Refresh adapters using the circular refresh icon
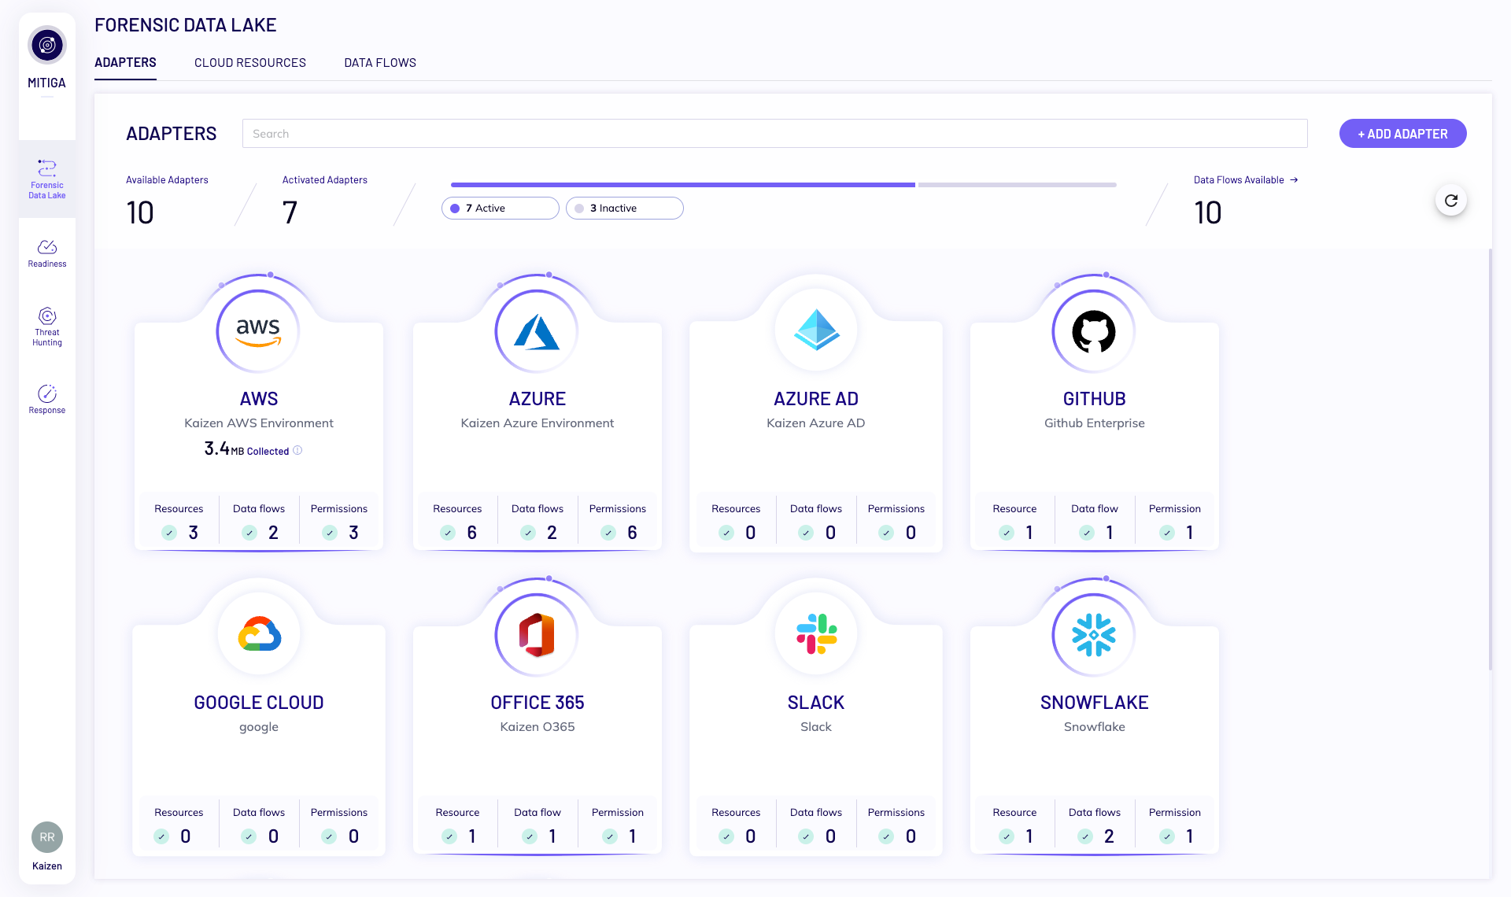The image size is (1511, 897). click(x=1451, y=200)
